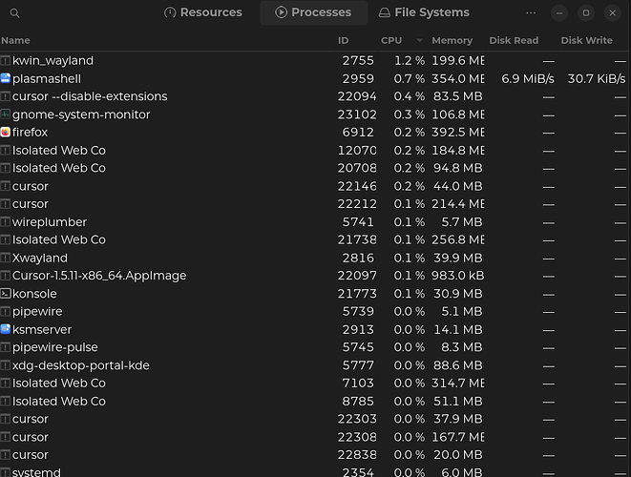Click the systemd generic process icon

pos(5,472)
